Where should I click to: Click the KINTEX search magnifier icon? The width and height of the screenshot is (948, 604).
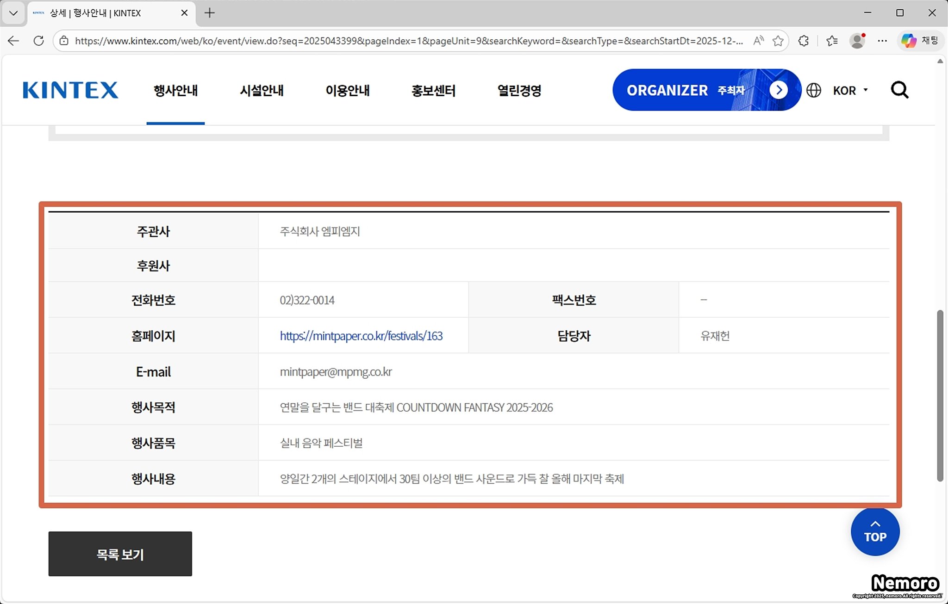point(899,90)
